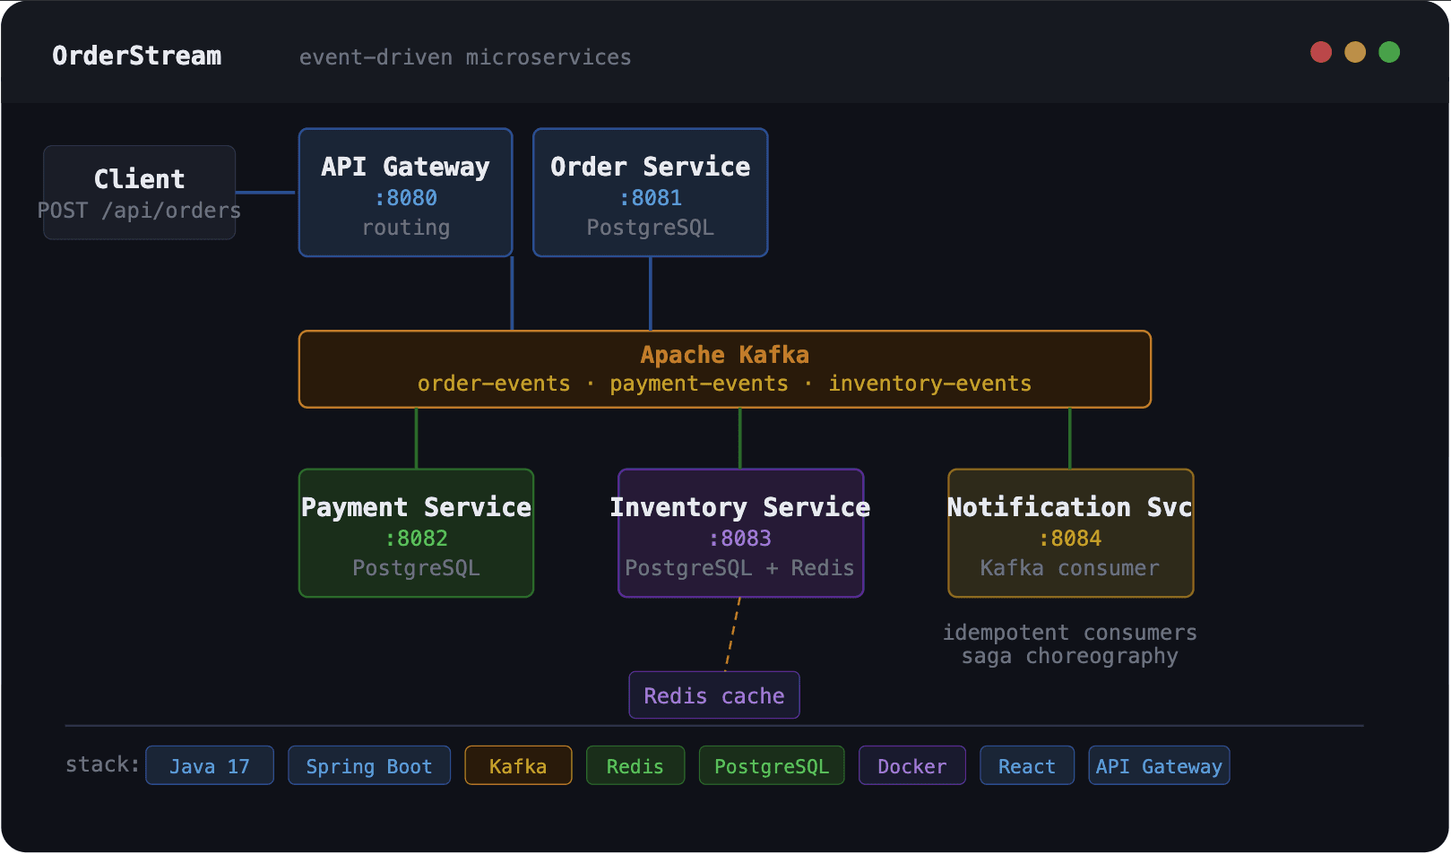Expand the payment-events topic label
The image size is (1451, 854).
pos(698,384)
